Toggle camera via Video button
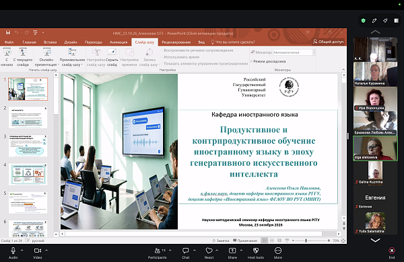 tap(38, 253)
